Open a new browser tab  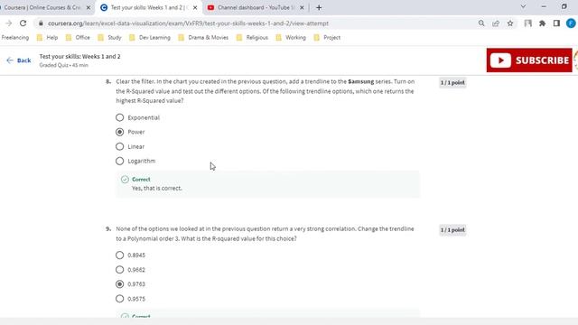tap(319, 7)
